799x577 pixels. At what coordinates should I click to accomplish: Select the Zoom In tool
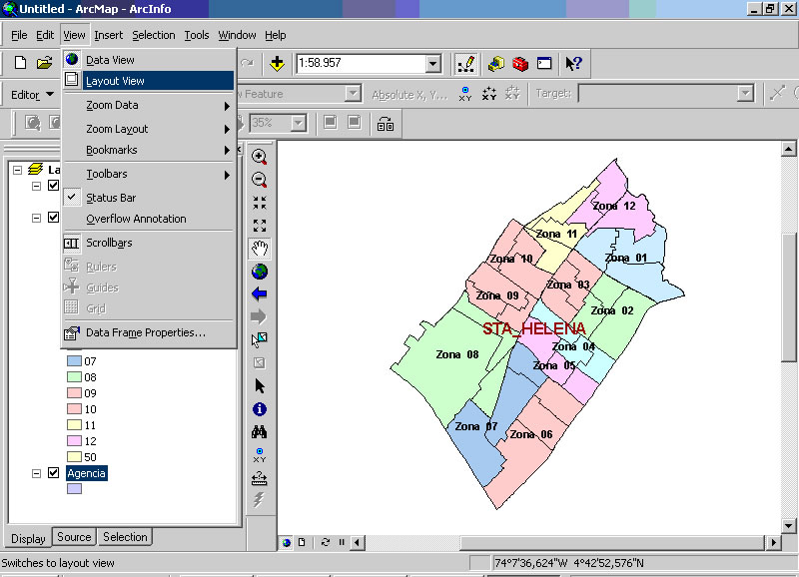pyautogui.click(x=260, y=157)
